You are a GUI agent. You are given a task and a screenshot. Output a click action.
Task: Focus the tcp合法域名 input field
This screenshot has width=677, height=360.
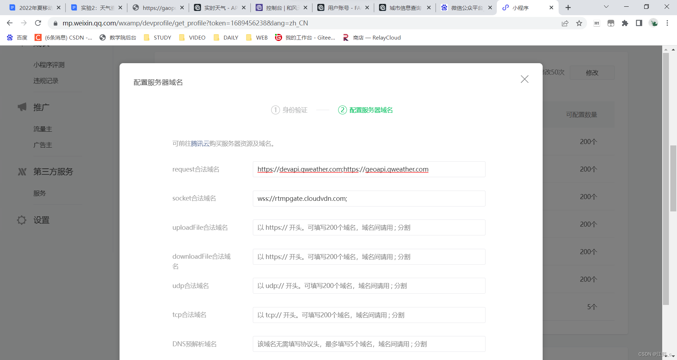[369, 315]
